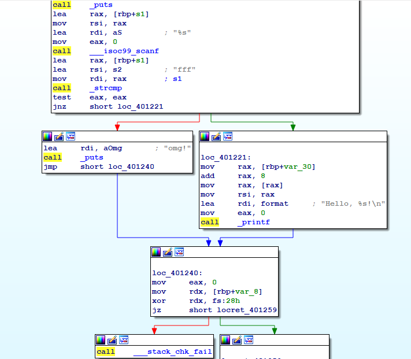Viewport: 411px width, 359px height.
Task: Click the mov rax, [rax] instruction
Action: click(242, 185)
